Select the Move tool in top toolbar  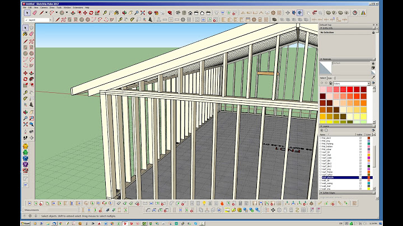point(85,13)
